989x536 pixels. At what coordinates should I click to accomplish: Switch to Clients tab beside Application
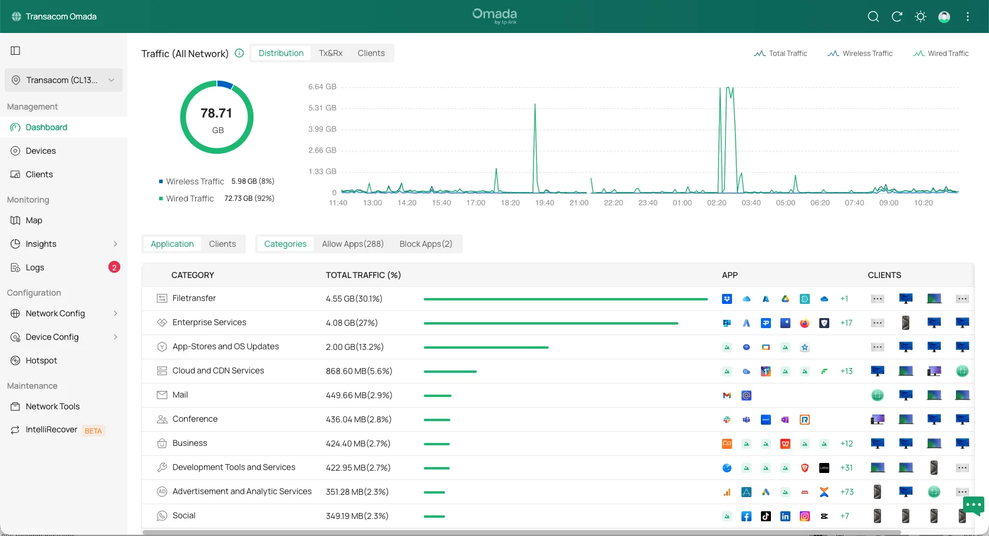click(222, 244)
